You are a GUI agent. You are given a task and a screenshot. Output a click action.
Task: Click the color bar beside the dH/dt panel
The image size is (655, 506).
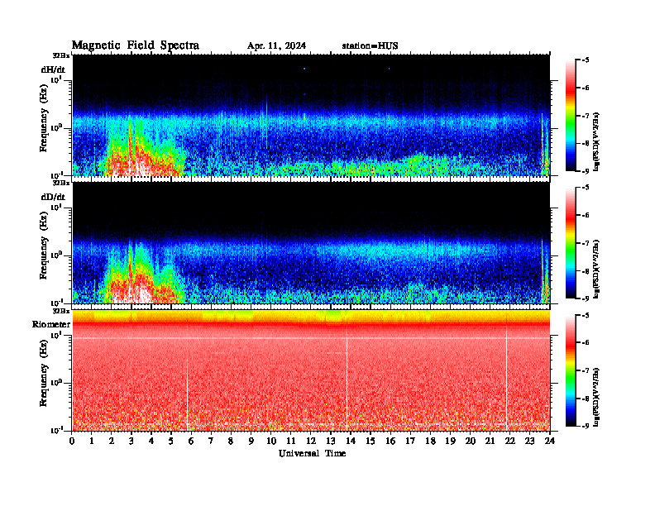point(570,115)
